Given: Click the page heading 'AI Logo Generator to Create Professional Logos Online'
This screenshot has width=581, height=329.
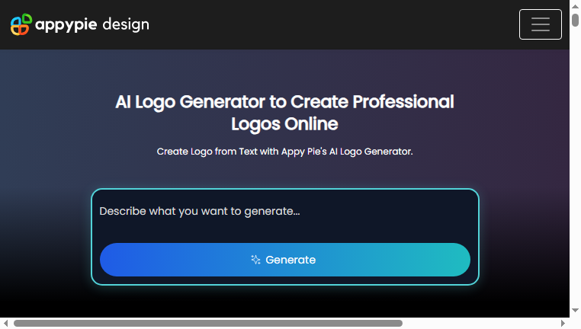Looking at the screenshot, I should pos(284,113).
